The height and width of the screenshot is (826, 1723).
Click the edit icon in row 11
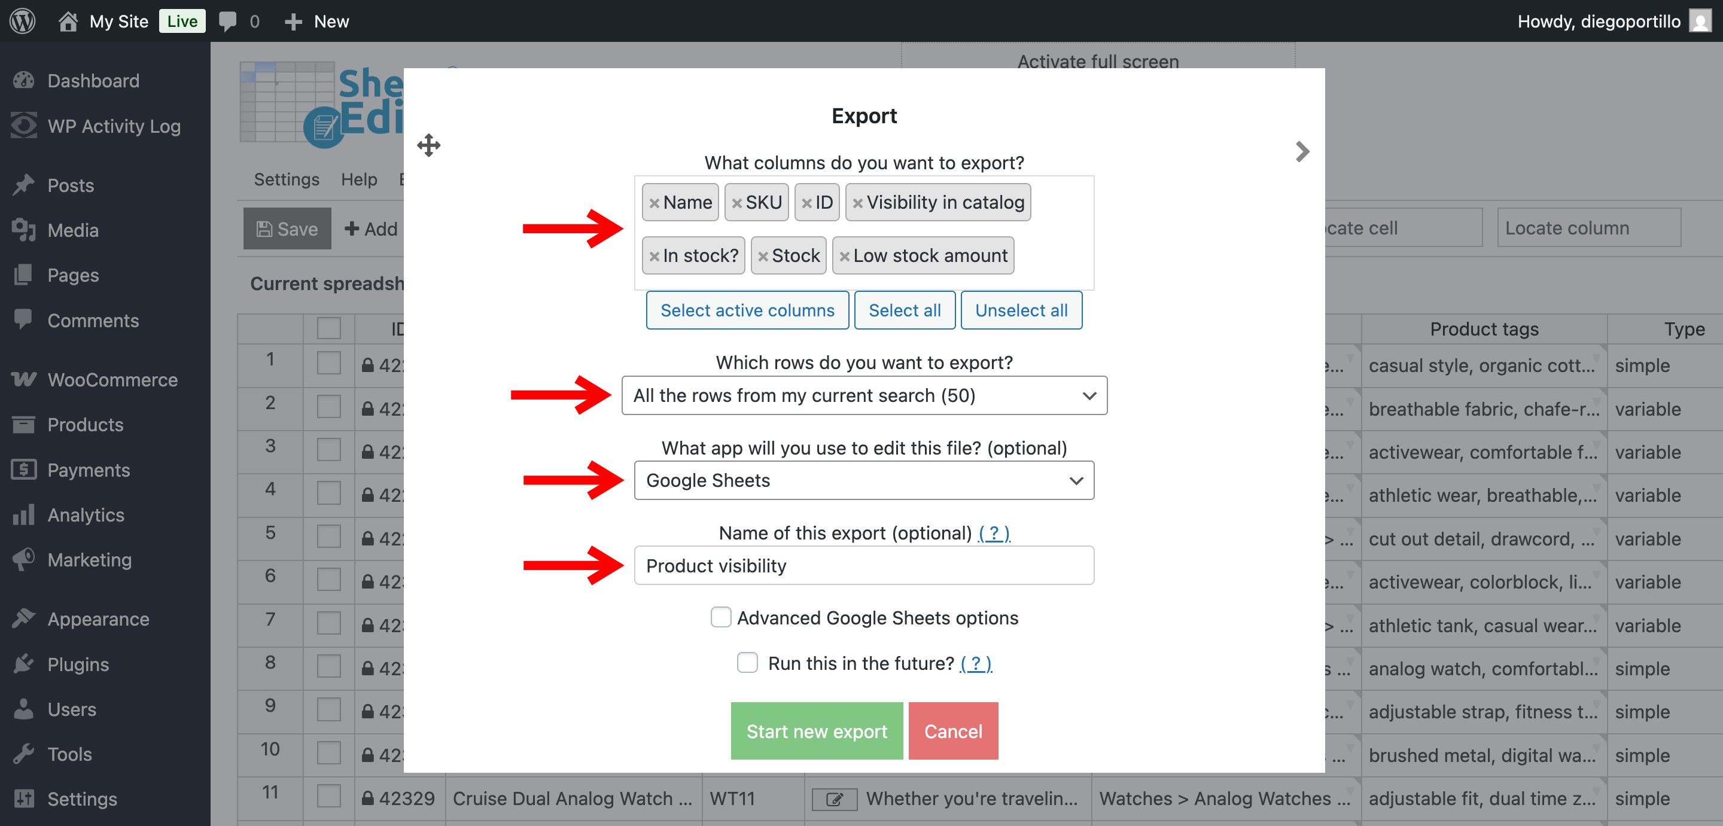click(833, 799)
